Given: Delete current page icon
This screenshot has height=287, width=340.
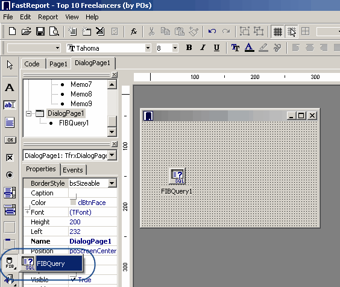Looking at the screenshot, I should point(100,31).
